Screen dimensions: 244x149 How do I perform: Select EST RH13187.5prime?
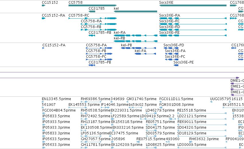point(95,122)
